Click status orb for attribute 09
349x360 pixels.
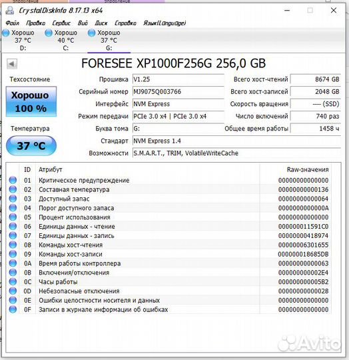(x=13, y=254)
